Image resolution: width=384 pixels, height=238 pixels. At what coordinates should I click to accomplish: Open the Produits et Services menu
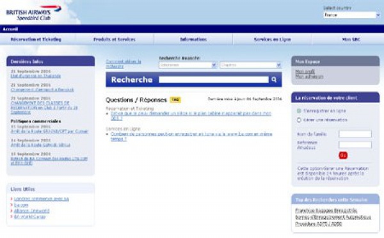click(115, 39)
